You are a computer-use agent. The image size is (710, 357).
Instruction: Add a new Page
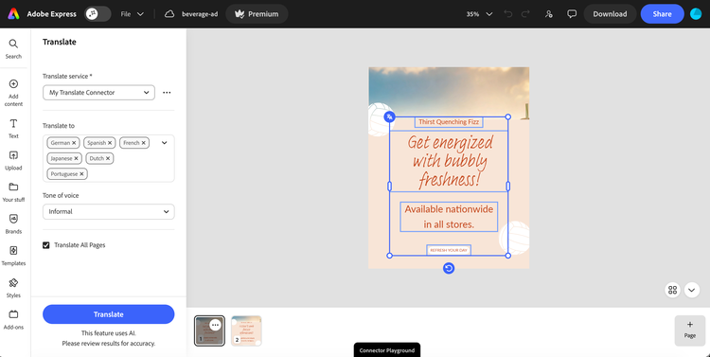coord(689,330)
